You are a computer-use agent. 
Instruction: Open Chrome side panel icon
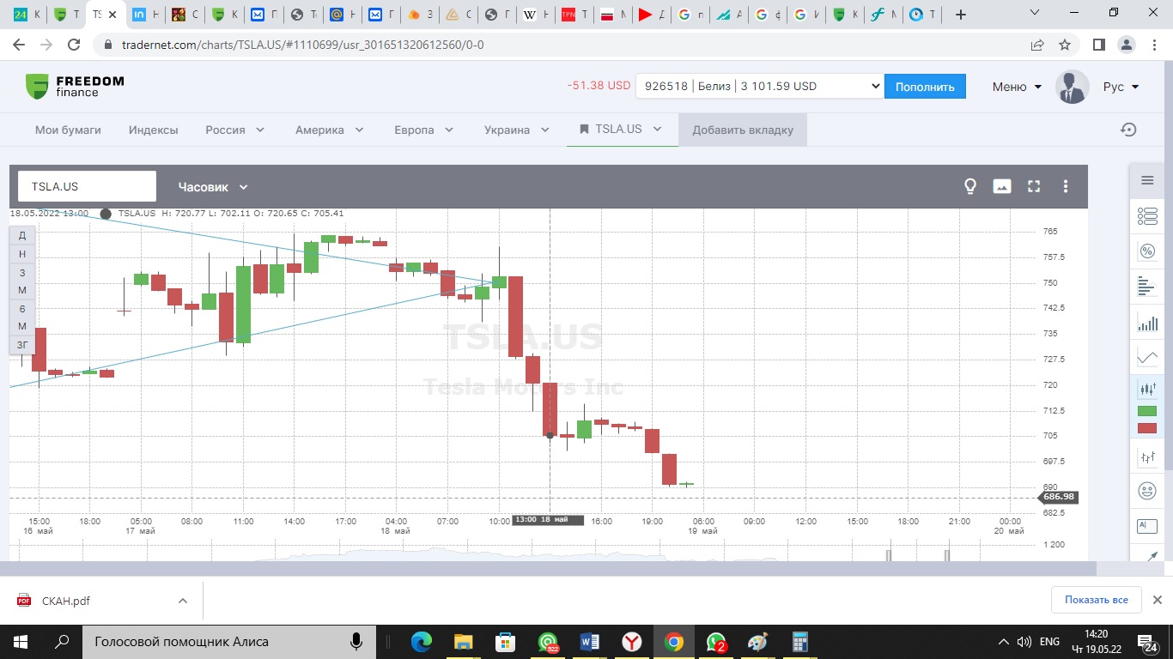tap(1098, 45)
